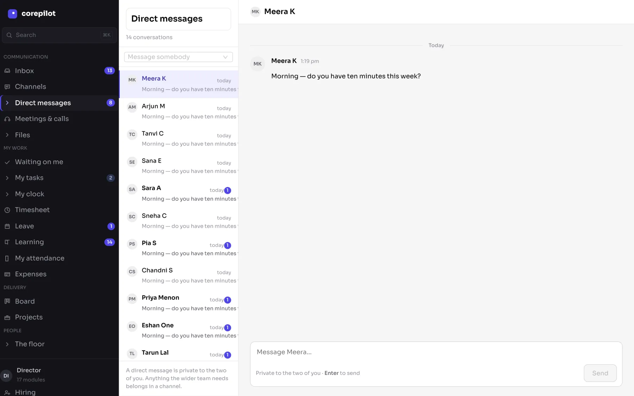Open Meetings & calls

click(x=59, y=119)
